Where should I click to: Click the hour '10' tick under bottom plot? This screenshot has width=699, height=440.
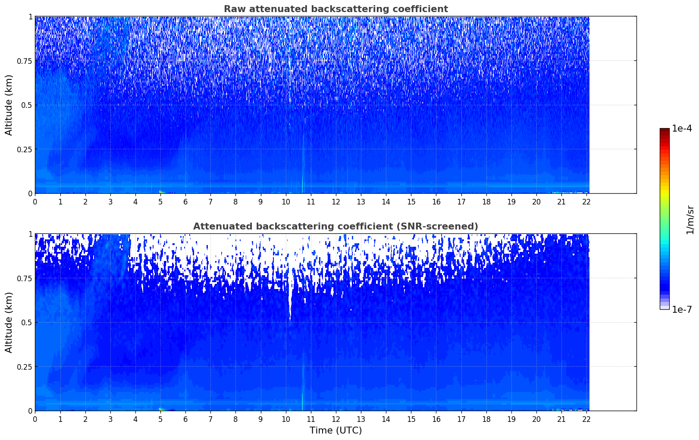(x=286, y=419)
